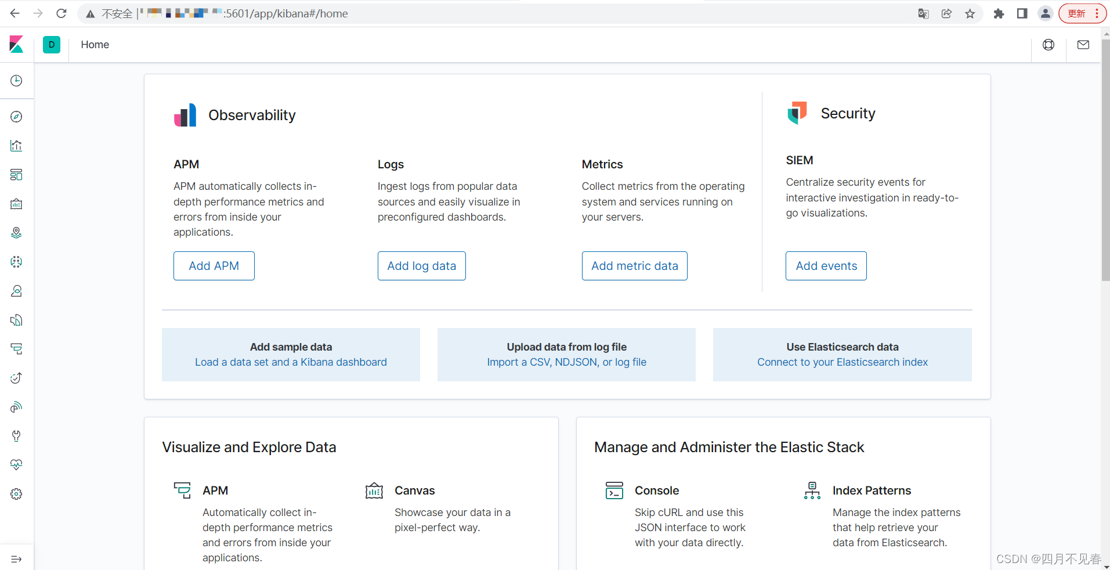Click Manage and Administer the Elastic Stack

pyautogui.click(x=729, y=447)
